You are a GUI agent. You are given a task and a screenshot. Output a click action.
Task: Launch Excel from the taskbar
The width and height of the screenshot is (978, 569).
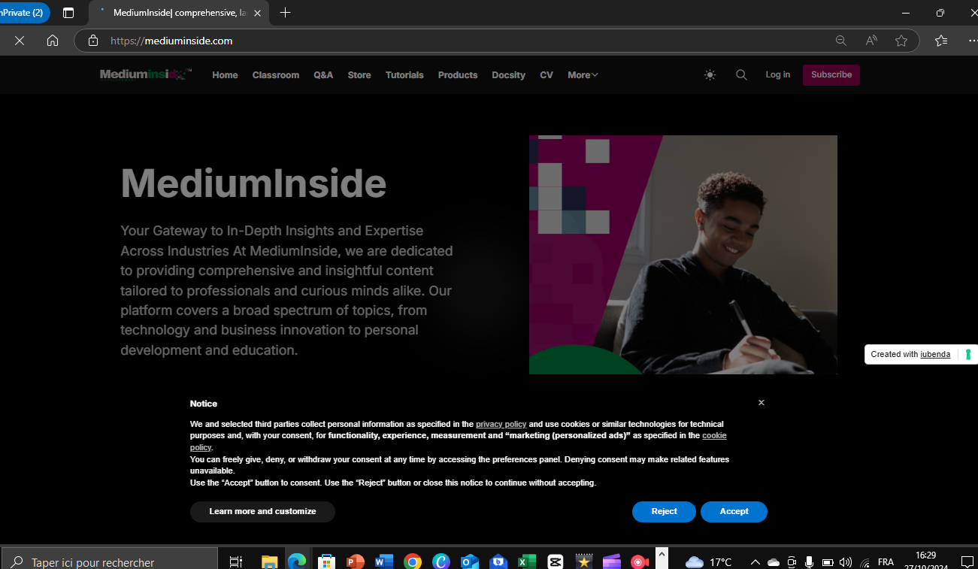[526, 561]
